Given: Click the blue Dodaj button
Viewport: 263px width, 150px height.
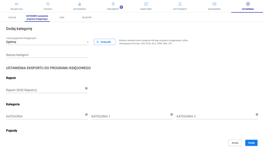Looking at the screenshot, I should point(251,143).
